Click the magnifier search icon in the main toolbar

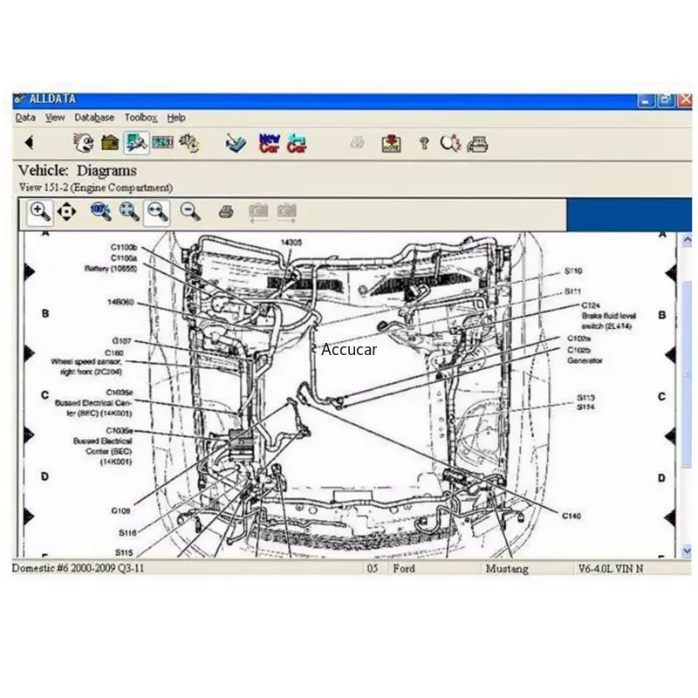(450, 143)
